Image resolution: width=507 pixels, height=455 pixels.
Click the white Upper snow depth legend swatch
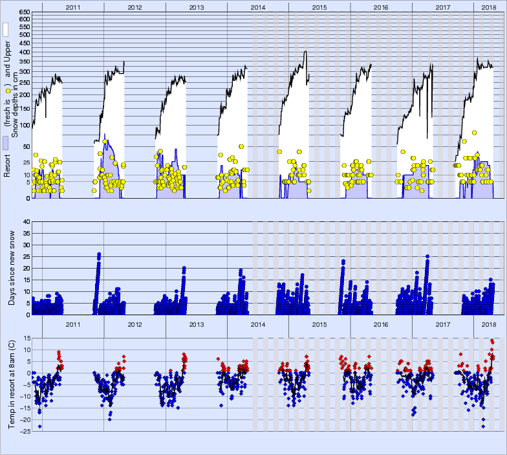click(x=6, y=30)
